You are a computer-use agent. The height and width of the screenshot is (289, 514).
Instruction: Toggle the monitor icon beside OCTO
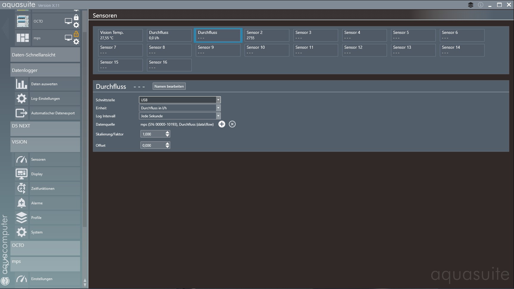coord(68,21)
